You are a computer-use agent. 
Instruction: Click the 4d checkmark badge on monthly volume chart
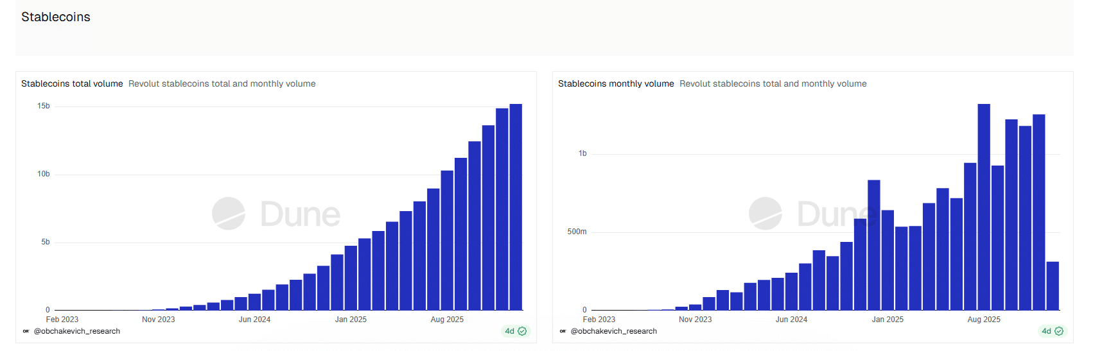pyautogui.click(x=1053, y=332)
